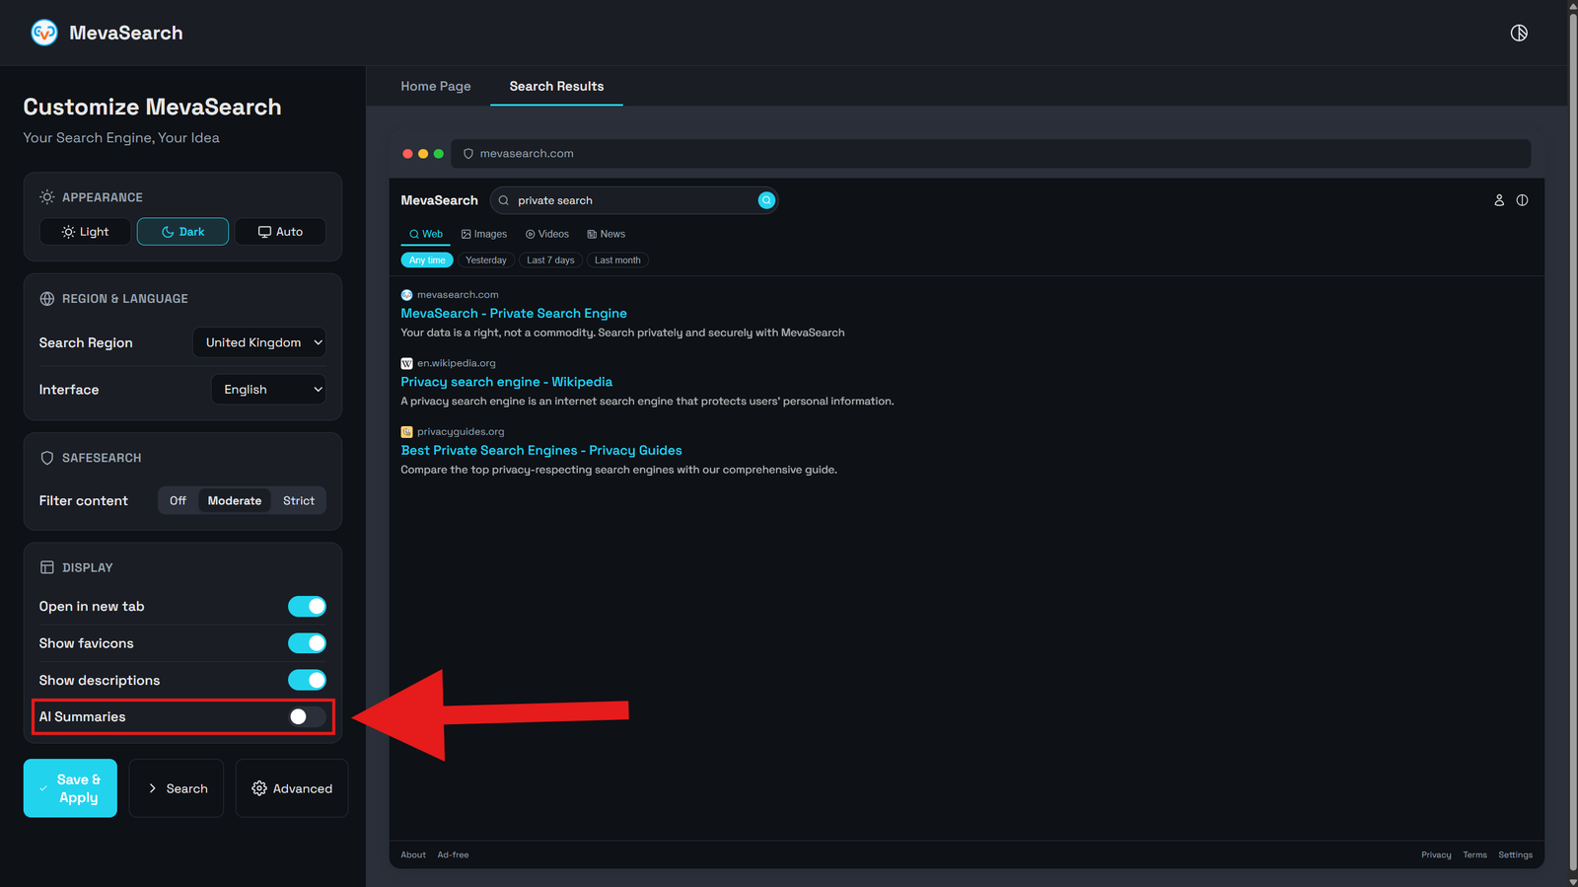Click the MevaSearch logo icon
Image resolution: width=1578 pixels, height=887 pixels.
tap(44, 33)
